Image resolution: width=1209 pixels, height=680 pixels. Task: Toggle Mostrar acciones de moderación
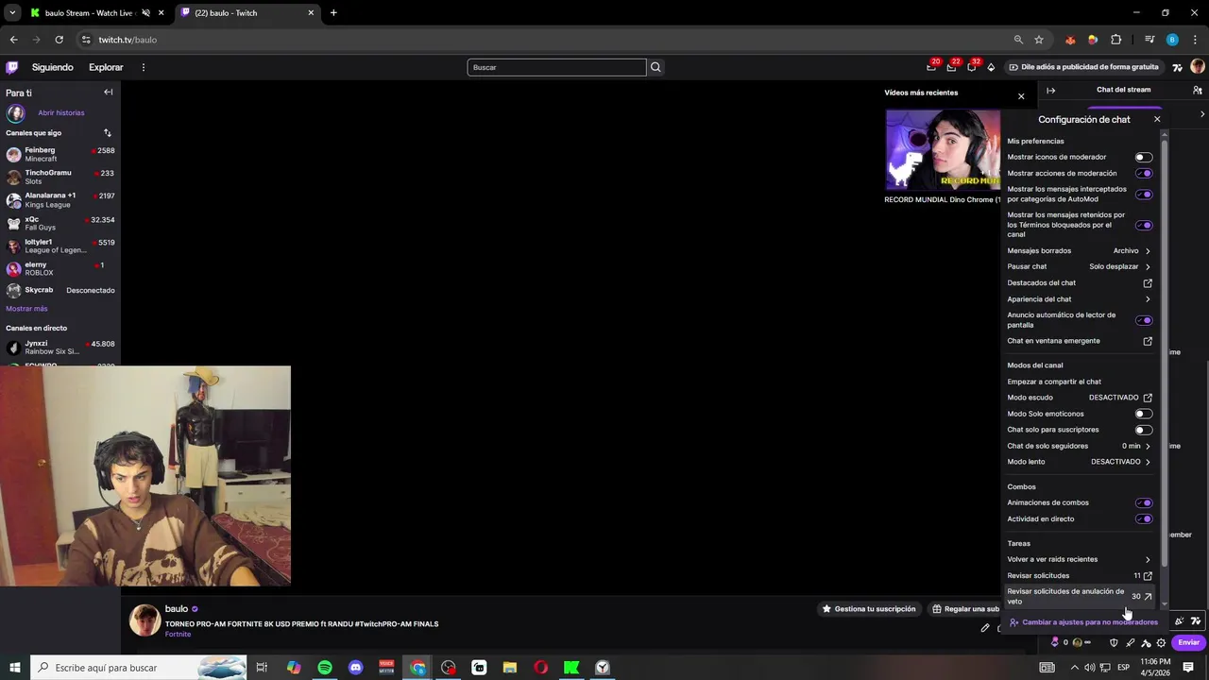(1144, 174)
